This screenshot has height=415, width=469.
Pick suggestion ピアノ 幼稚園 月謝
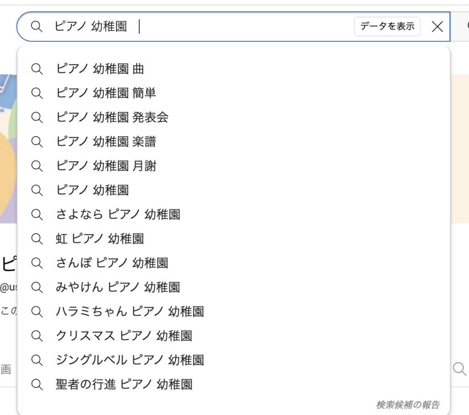[x=234, y=166]
